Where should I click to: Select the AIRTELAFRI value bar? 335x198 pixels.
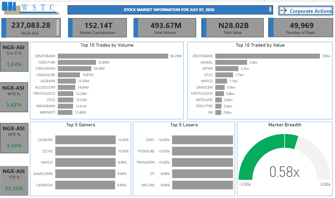[219, 100]
